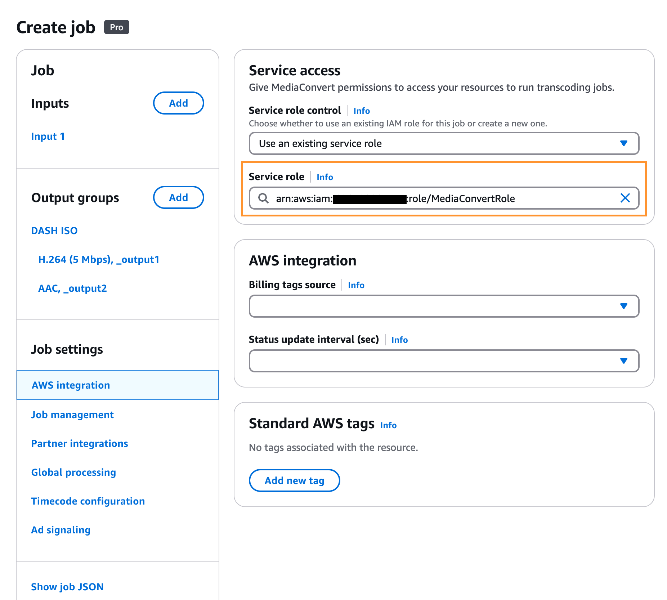Click Show job JSON link
Screen dimensions: 667x600
pos(67,587)
